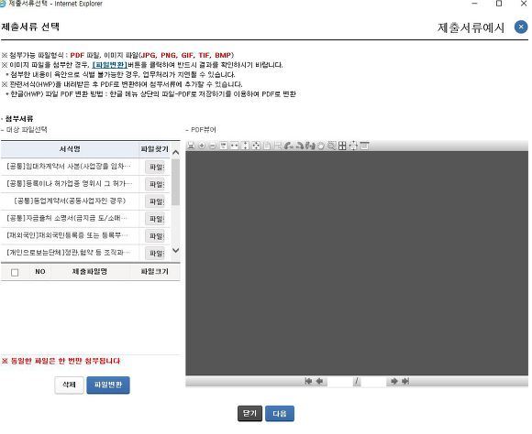
Task: Click the down arrow of the form list scrollbar
Action: tap(176, 250)
